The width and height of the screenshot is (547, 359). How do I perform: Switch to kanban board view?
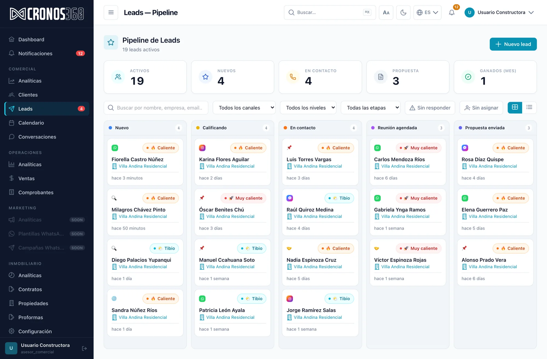515,108
